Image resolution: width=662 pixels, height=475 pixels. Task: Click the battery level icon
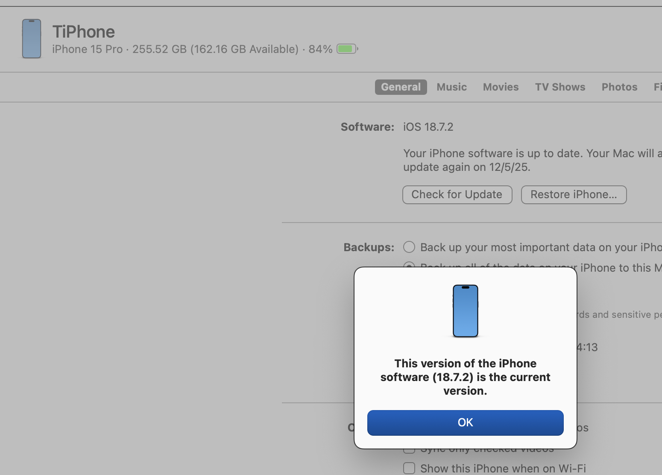[347, 49]
